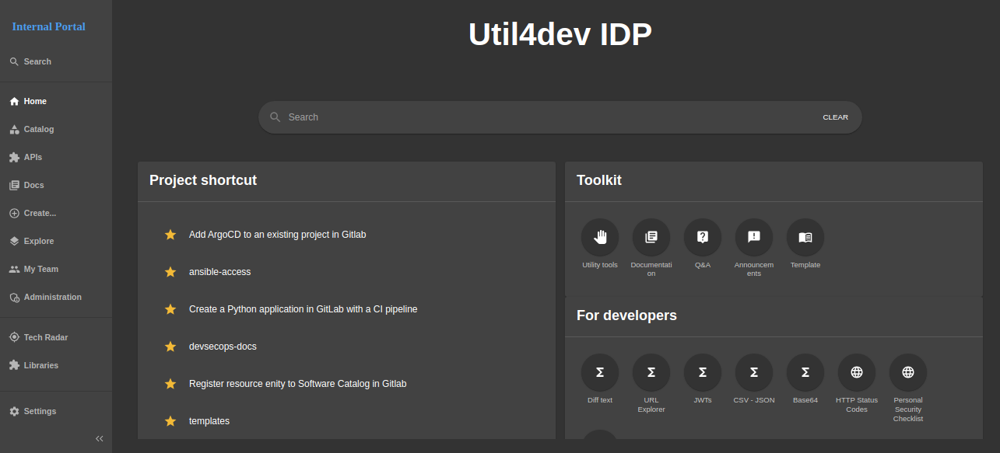This screenshot has height=453, width=1000.
Task: Open HTTP Status Codes reference
Action: pyautogui.click(x=856, y=373)
